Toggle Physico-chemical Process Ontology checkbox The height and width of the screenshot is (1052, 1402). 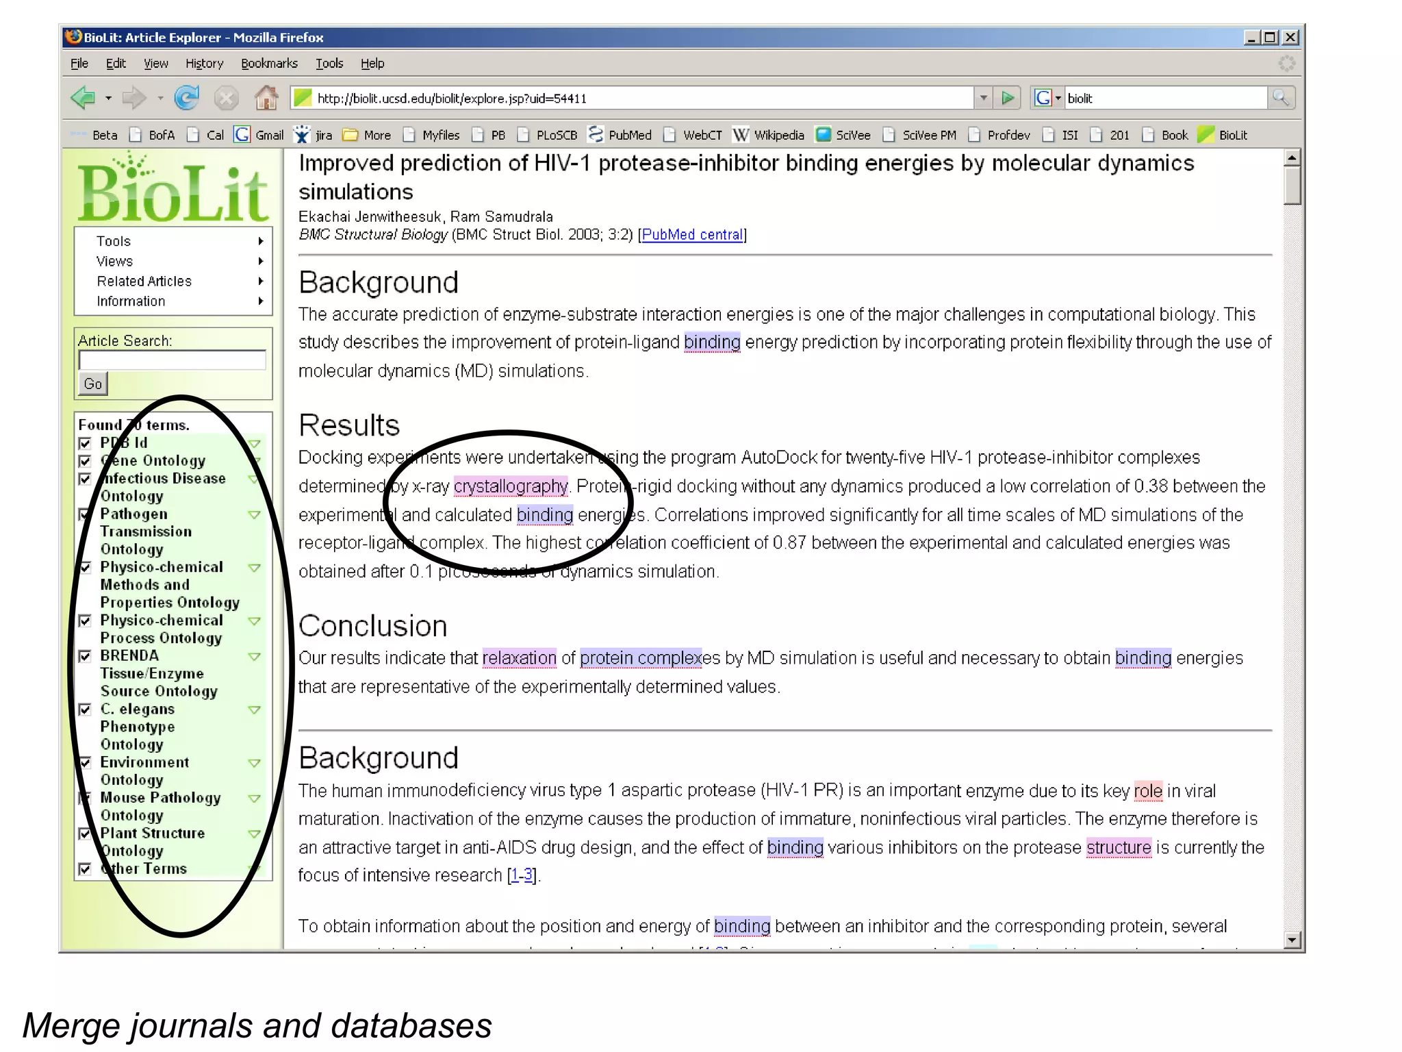(85, 621)
